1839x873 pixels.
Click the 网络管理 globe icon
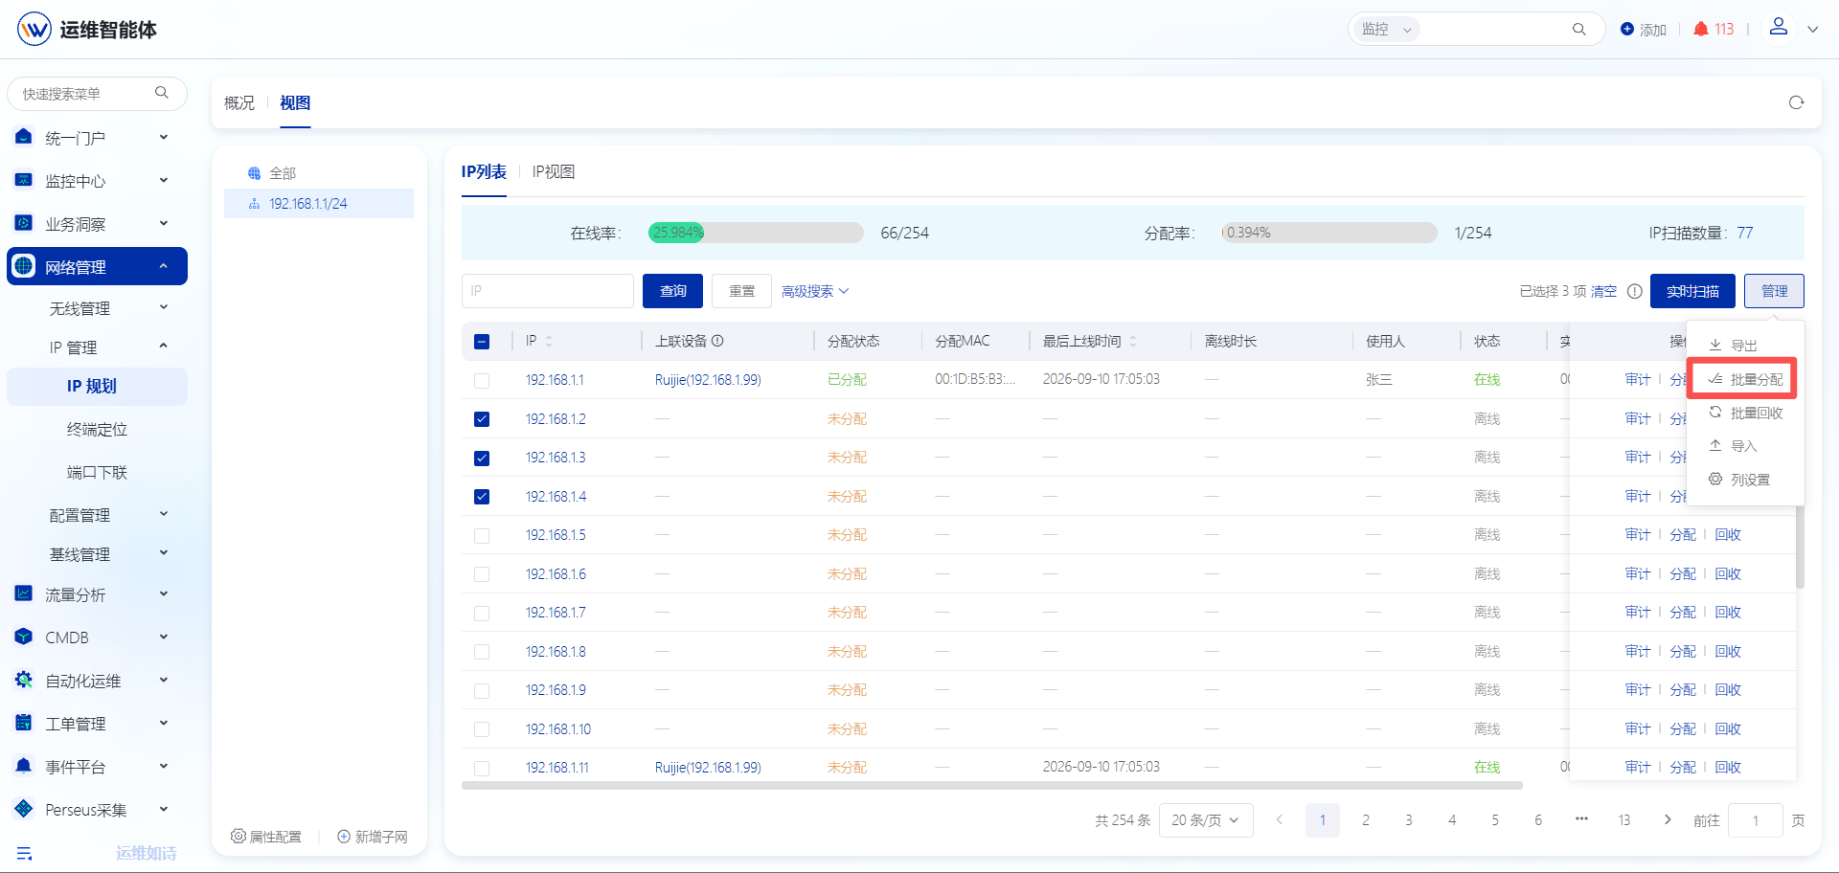point(24,266)
